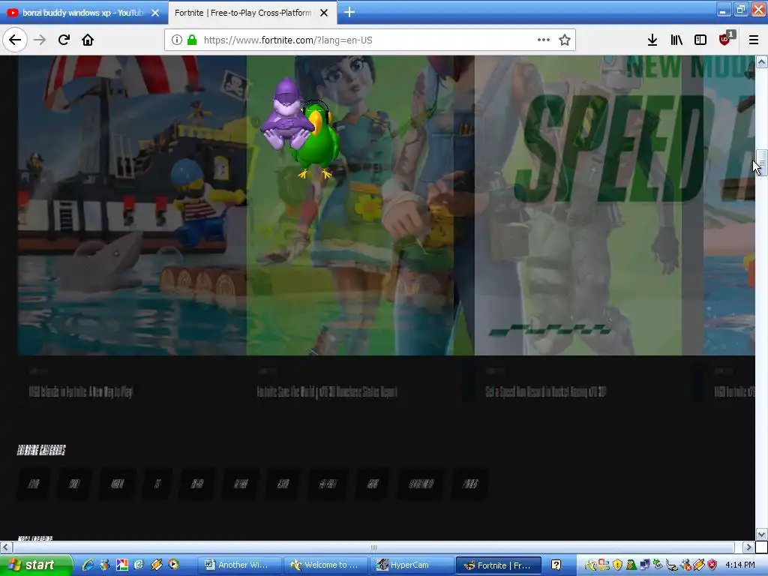Open the Speed Run Record article link

click(x=546, y=391)
